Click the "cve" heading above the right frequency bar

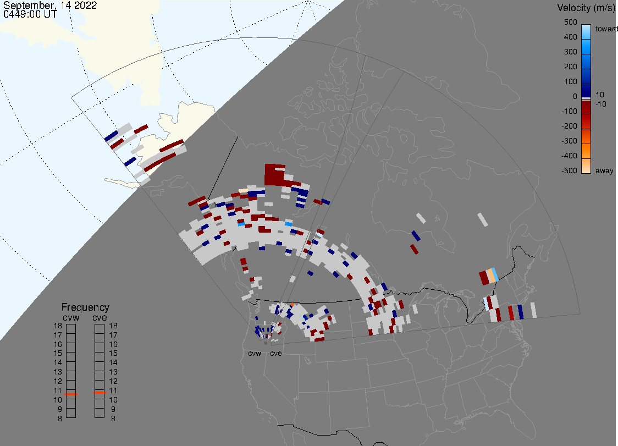click(x=100, y=317)
